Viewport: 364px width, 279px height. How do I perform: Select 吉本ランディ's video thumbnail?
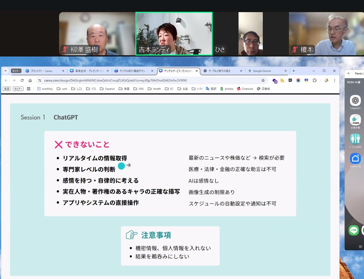[x=174, y=34]
